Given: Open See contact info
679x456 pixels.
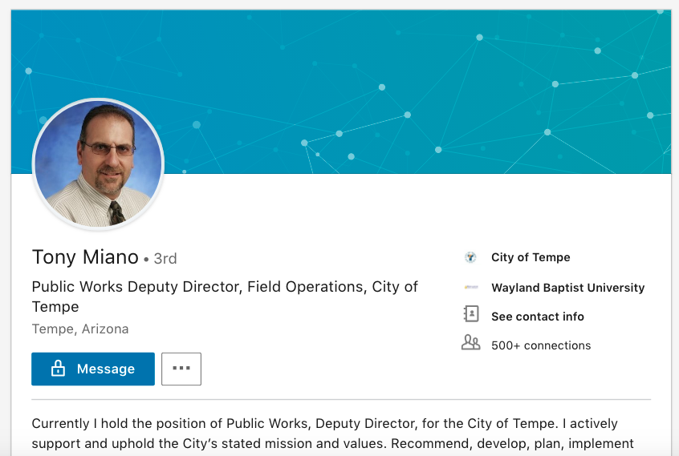Looking at the screenshot, I should tap(538, 317).
